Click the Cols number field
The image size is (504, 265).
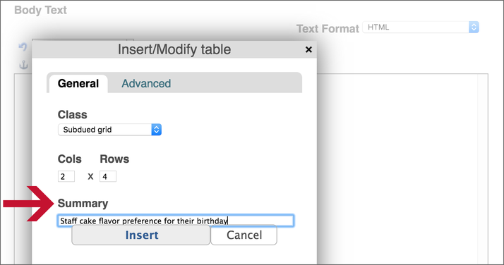click(x=66, y=176)
